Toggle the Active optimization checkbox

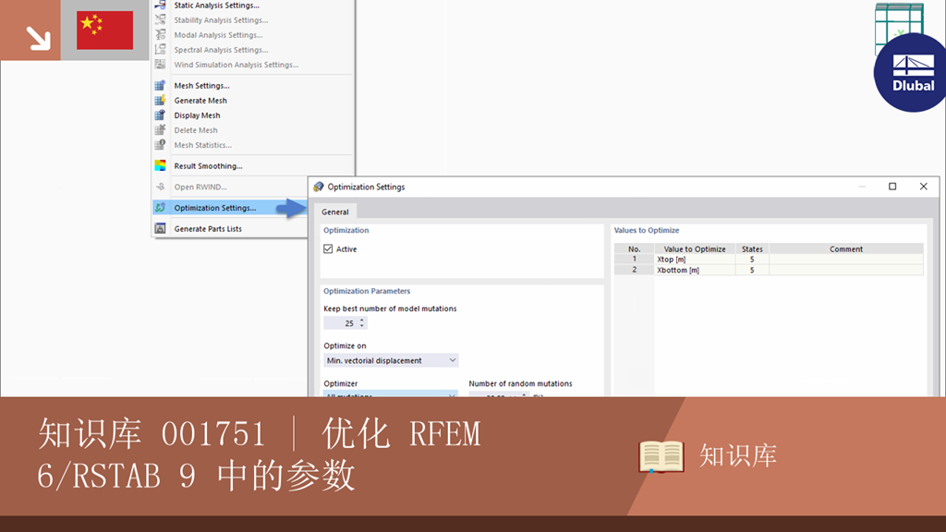click(328, 249)
